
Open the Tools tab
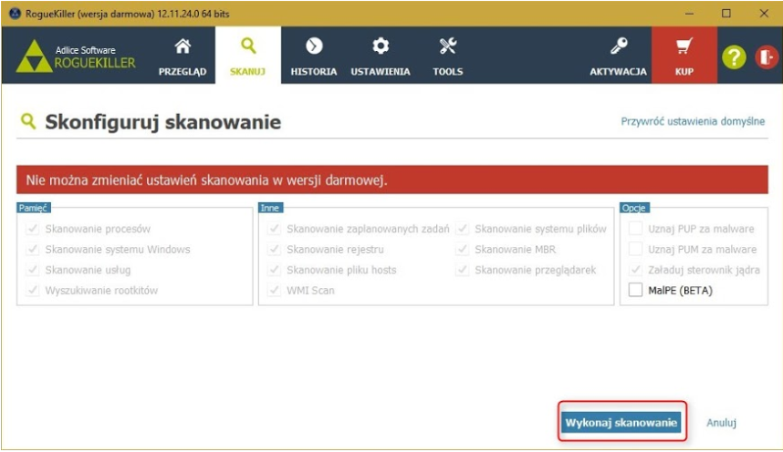coord(448,56)
